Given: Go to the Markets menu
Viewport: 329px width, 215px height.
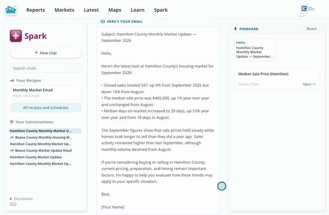Looking at the screenshot, I should pyautogui.click(x=65, y=10).
